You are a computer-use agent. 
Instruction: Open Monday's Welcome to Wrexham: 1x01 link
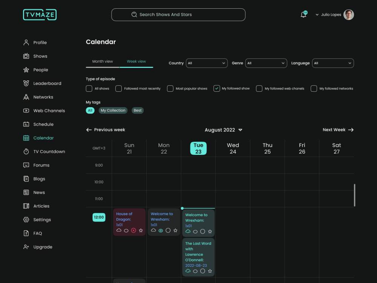click(x=162, y=219)
